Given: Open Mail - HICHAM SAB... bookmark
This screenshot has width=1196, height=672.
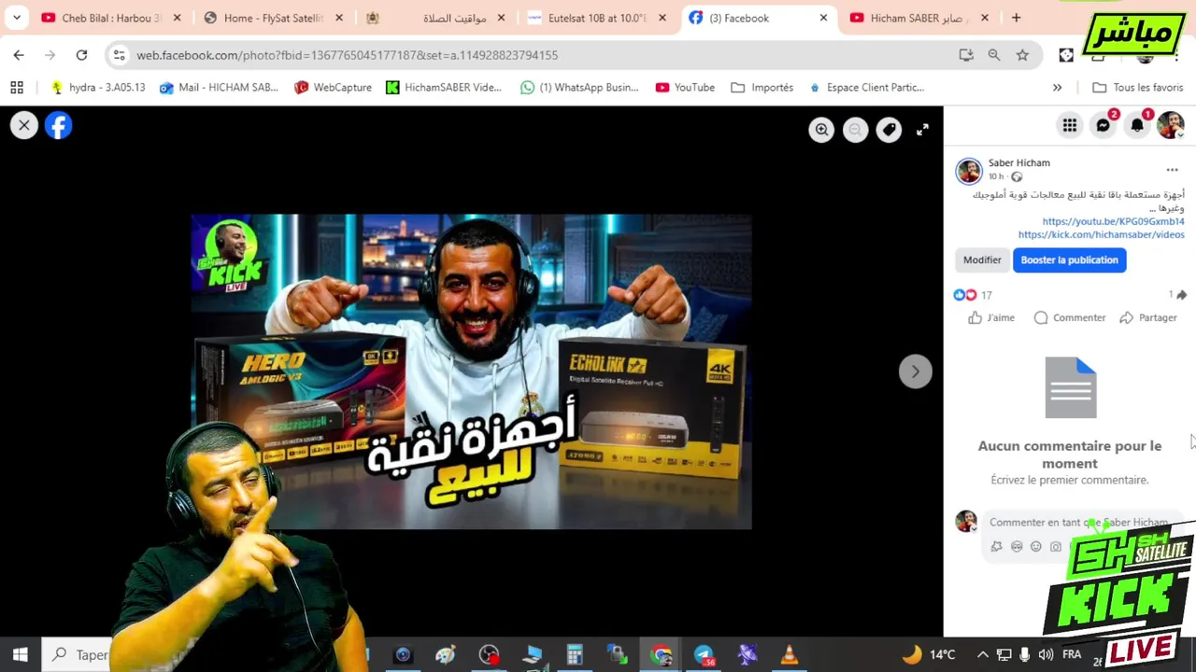Looking at the screenshot, I should pos(219,88).
